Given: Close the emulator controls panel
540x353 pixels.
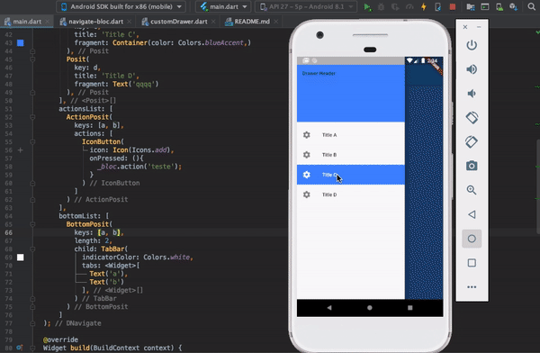Looking at the screenshot, I should tap(465, 27).
